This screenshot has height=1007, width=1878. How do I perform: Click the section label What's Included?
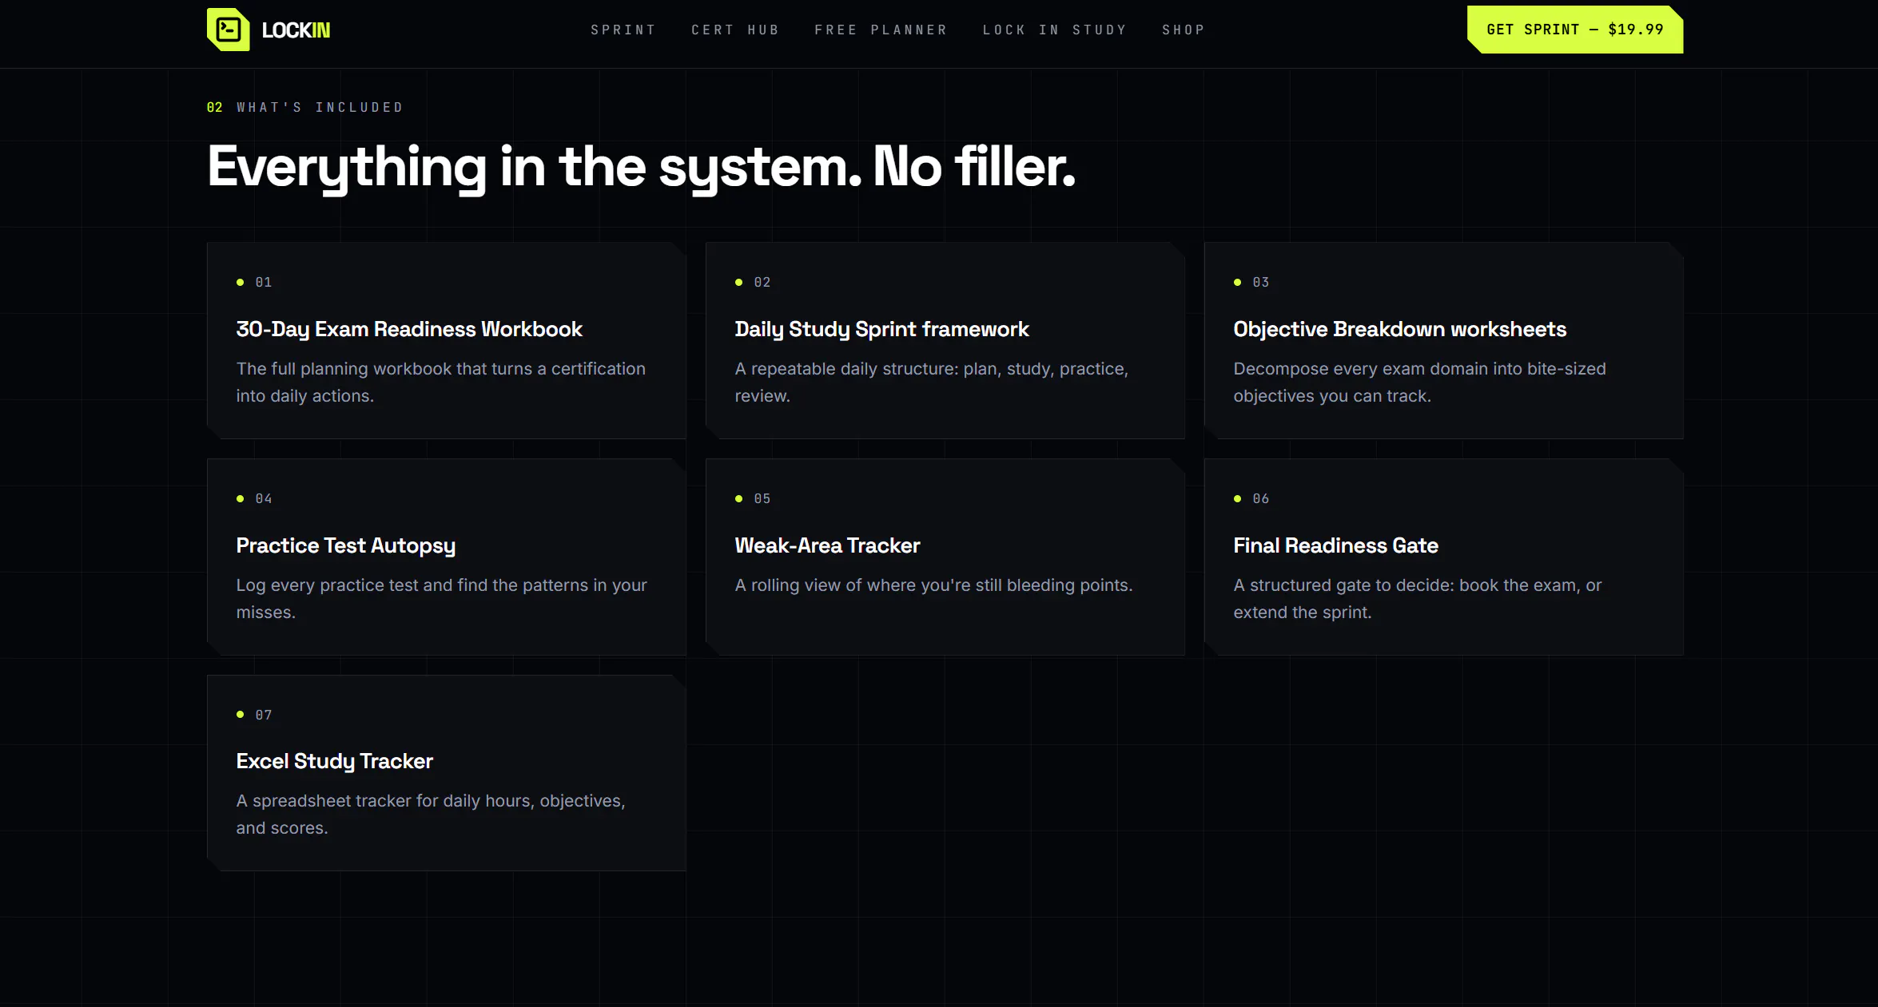pos(320,107)
